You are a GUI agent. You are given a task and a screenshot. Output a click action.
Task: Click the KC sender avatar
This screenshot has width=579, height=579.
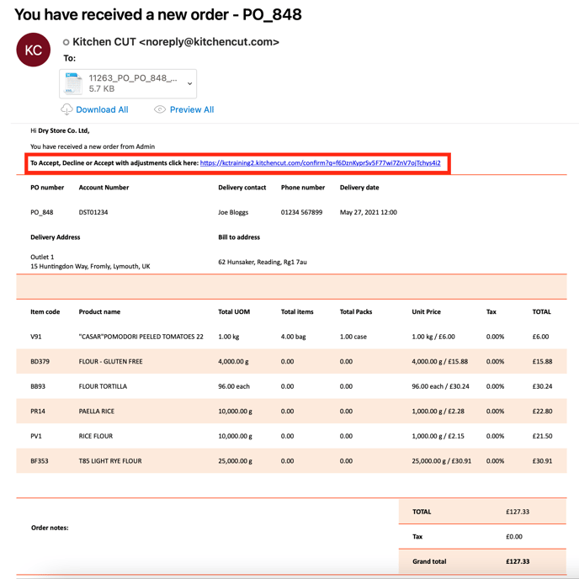pyautogui.click(x=33, y=50)
